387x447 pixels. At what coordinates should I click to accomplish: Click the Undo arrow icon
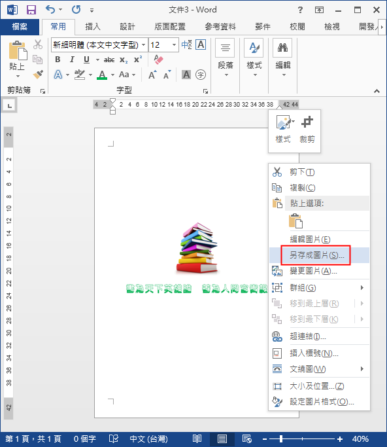click(x=50, y=9)
